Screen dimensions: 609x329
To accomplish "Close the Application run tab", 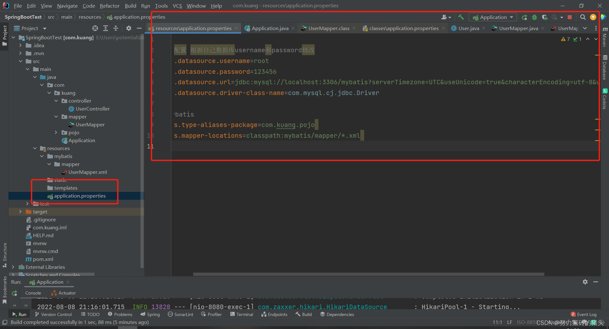I will 68,282.
